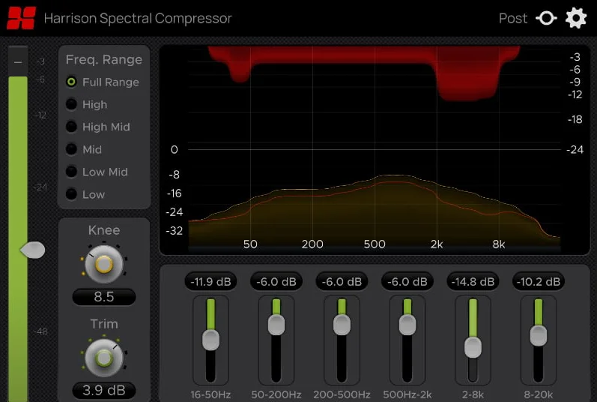Click the sidechain circle icon beside Post

coord(546,18)
